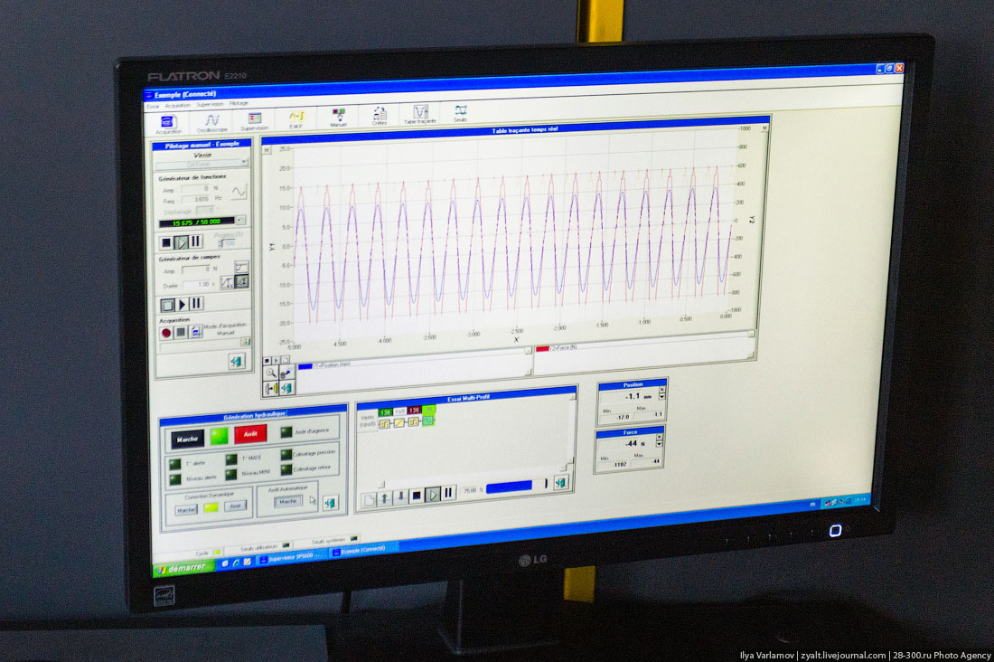Toggle the T° MAXI indicator
994x662 pixels.
(x=230, y=459)
